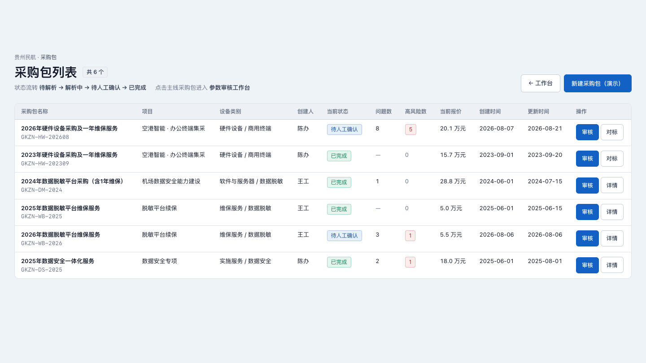The height and width of the screenshot is (363, 646).
Task: Click the 设备类别 column header
Action: click(231, 112)
